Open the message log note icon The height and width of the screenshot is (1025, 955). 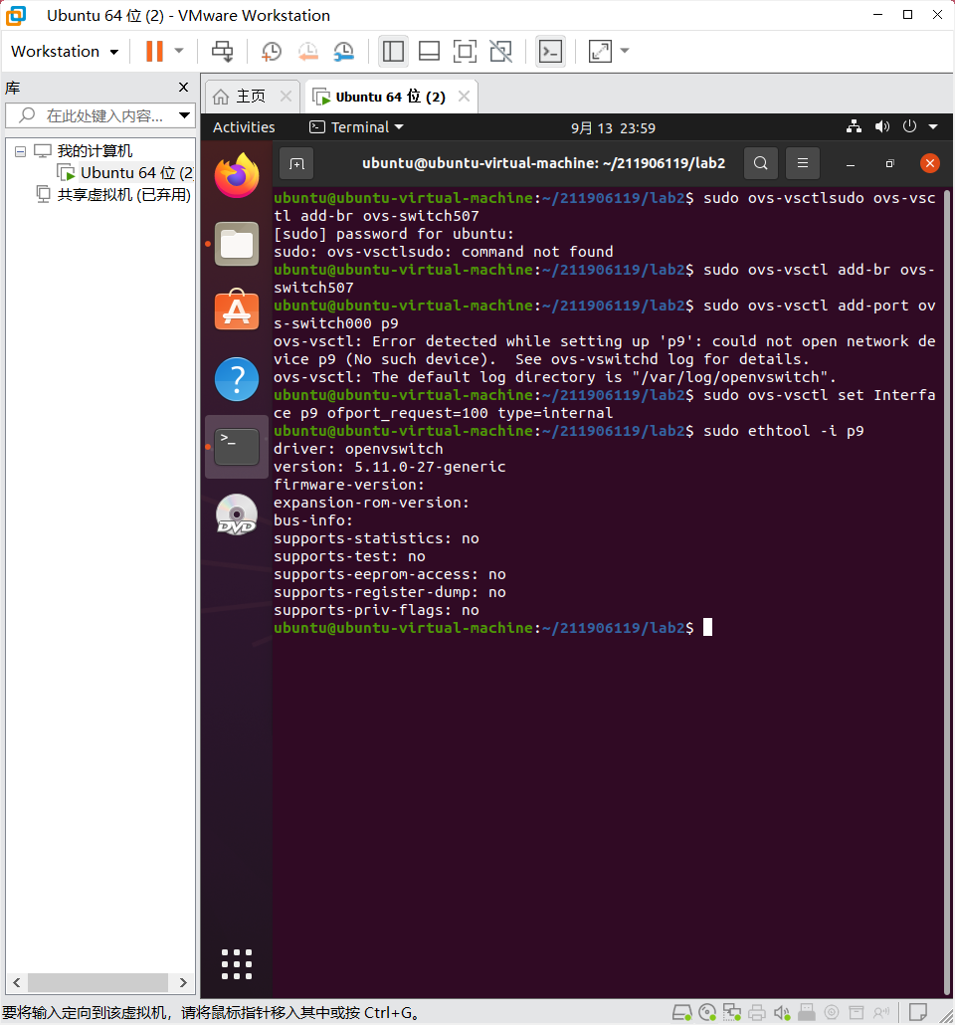point(918,1012)
